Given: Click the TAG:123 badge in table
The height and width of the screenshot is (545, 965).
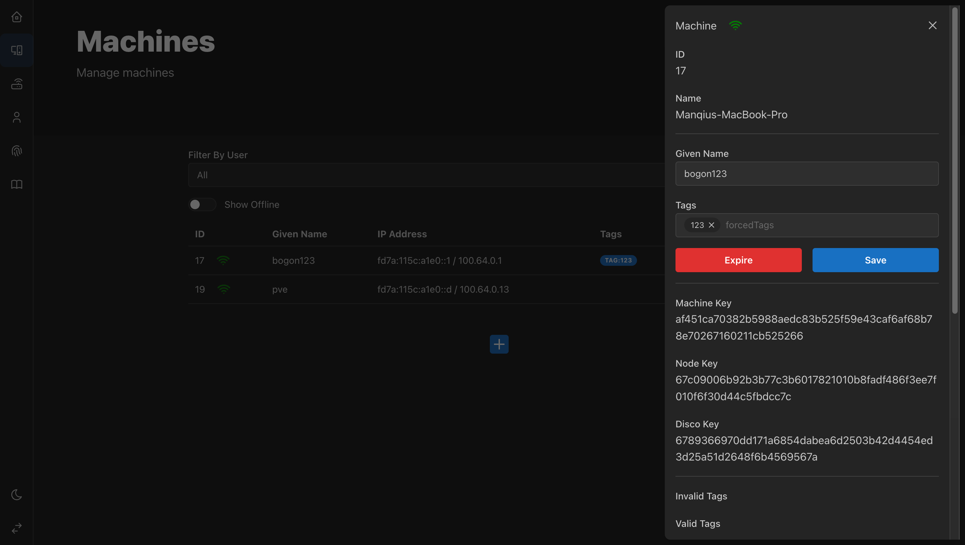Looking at the screenshot, I should pyautogui.click(x=618, y=260).
